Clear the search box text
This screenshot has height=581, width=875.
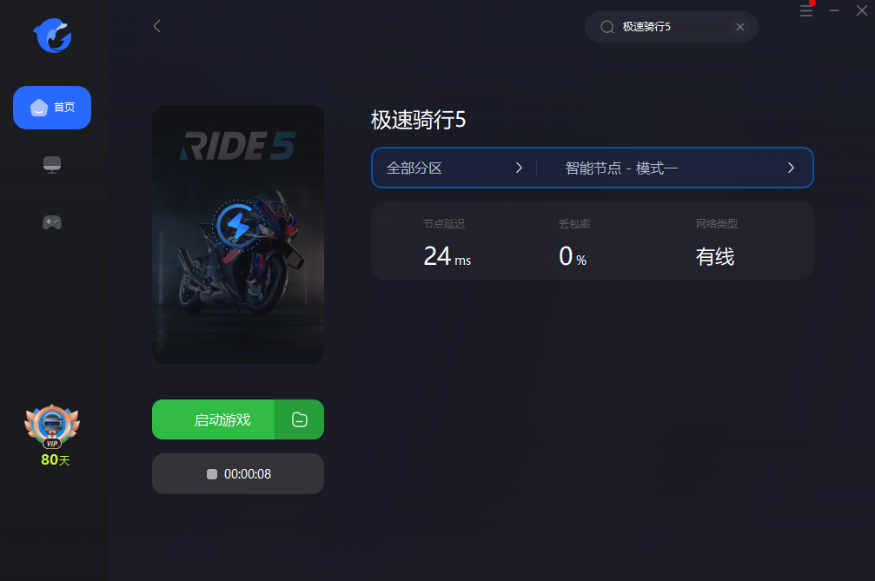pos(740,27)
